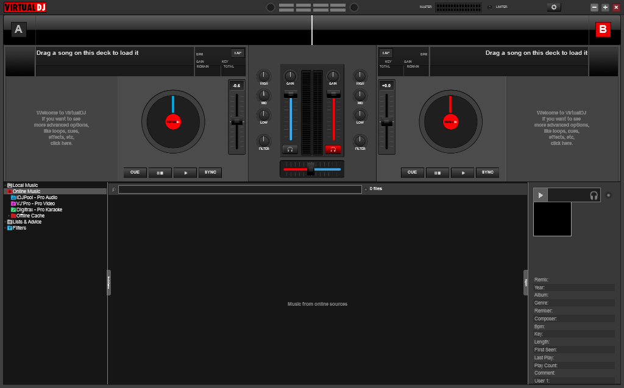The width and height of the screenshot is (624, 388).
Task: Select the Filters funnel icon in sidebar
Action: click(10, 228)
